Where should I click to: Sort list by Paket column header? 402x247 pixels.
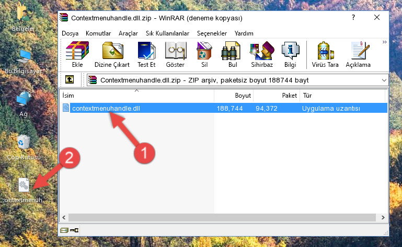click(x=277, y=96)
